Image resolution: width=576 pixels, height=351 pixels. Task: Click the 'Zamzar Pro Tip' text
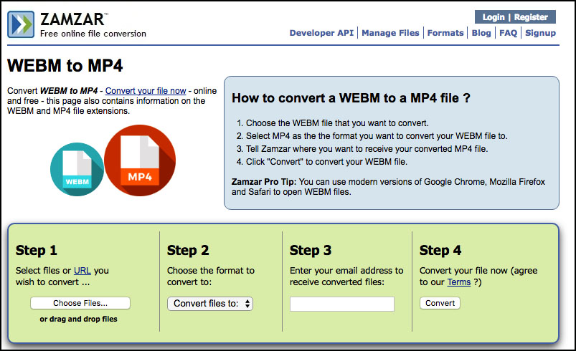tap(263, 182)
